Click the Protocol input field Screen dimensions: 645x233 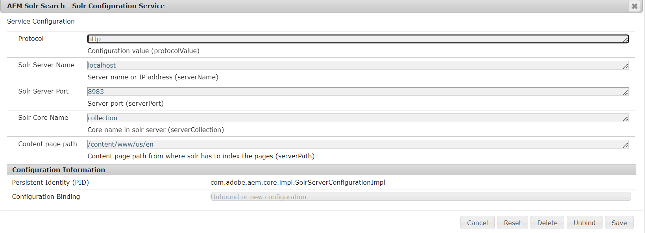pyautogui.click(x=358, y=39)
